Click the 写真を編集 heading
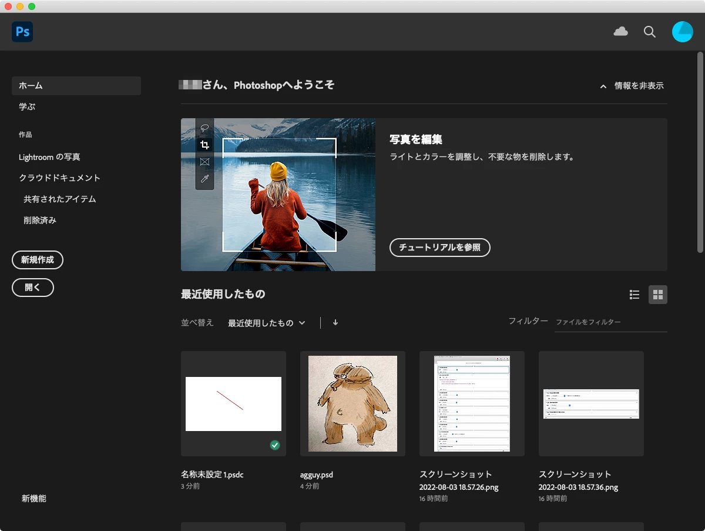This screenshot has width=705, height=531. coord(416,140)
